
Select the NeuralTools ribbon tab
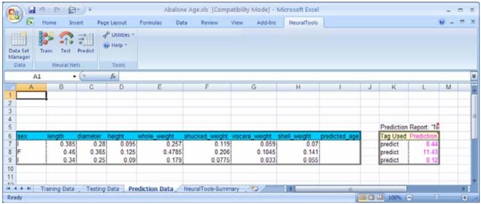pyautogui.click(x=304, y=23)
